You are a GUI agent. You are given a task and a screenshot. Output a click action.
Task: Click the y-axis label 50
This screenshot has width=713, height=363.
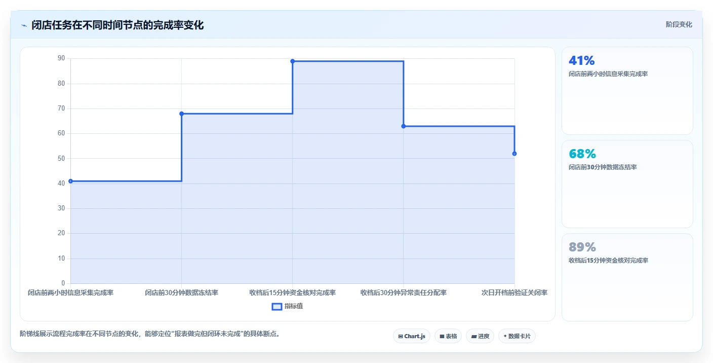pyautogui.click(x=61, y=158)
